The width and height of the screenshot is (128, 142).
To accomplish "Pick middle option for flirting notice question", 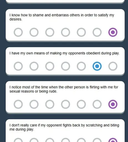I will click(x=65, y=104).
